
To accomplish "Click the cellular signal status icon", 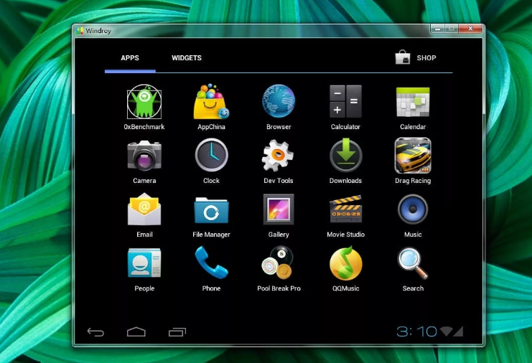I will [458, 331].
